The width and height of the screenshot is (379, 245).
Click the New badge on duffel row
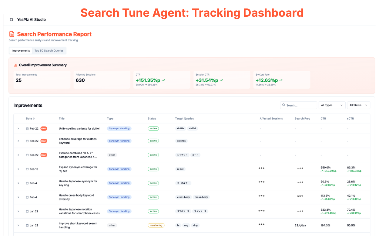44,129
